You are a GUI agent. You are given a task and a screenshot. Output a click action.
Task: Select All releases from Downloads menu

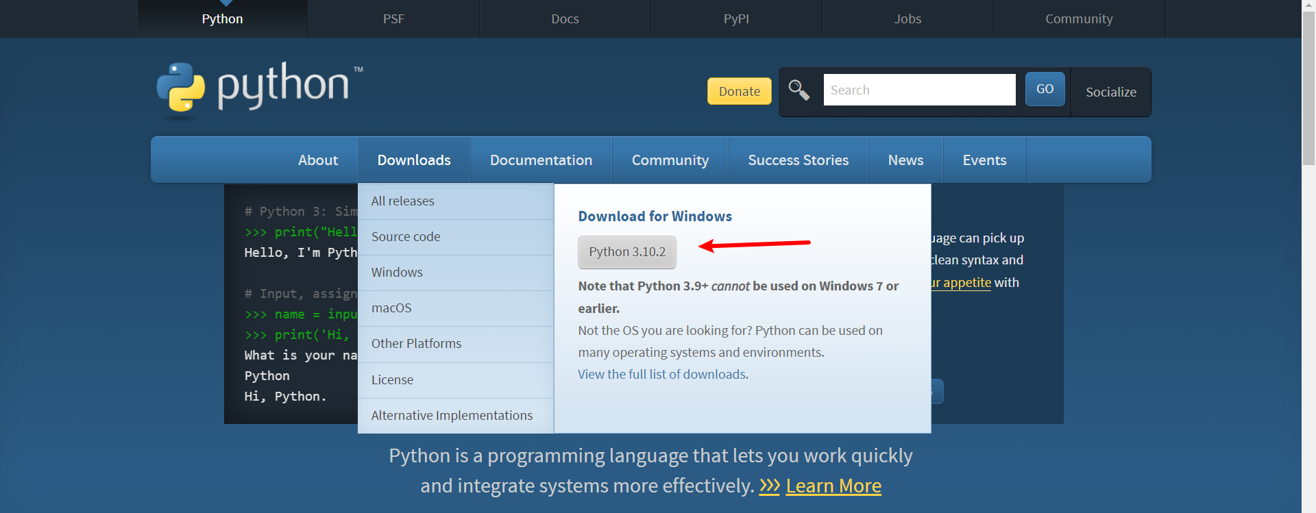coord(403,201)
